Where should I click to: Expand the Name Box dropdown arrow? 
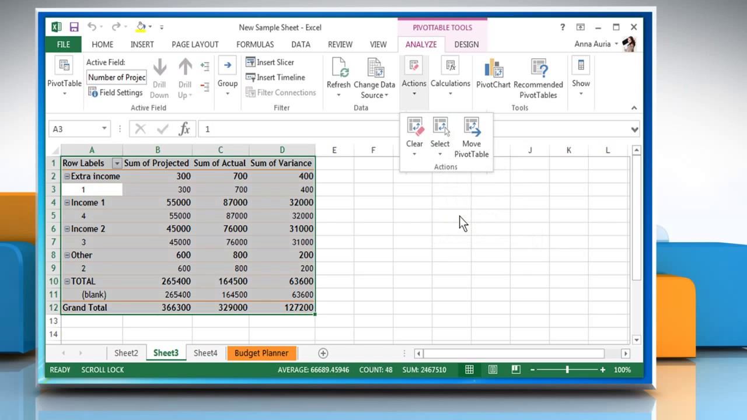pyautogui.click(x=104, y=129)
